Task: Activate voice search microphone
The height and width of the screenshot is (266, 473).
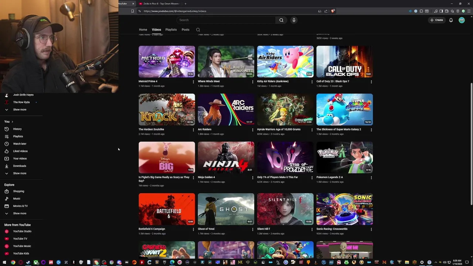Action: (294, 20)
